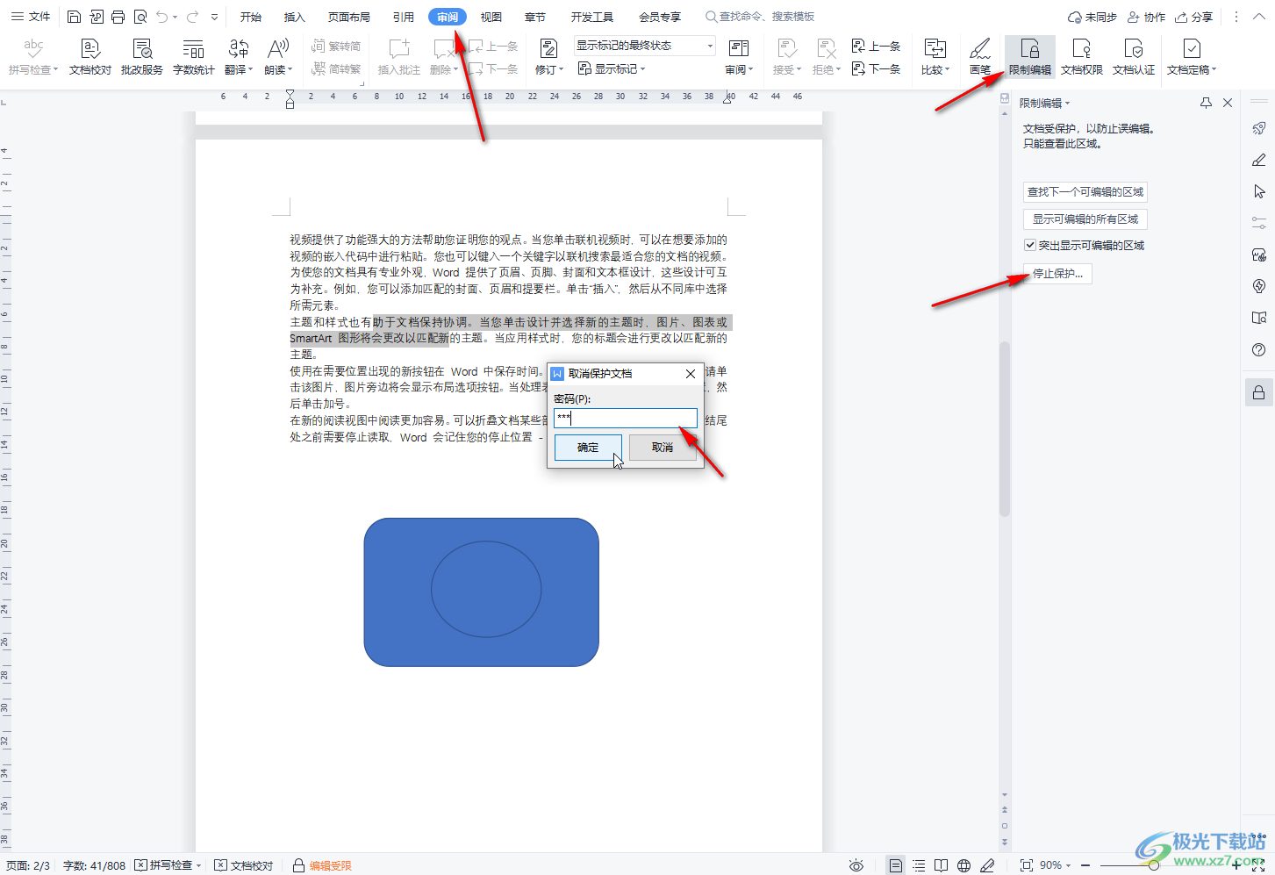Open 显示标记的最终状态 dropdown
Image resolution: width=1275 pixels, height=875 pixels.
(x=645, y=46)
